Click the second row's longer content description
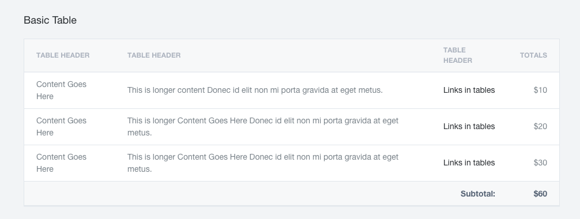Screen dimensions: 580x219 pos(263,127)
